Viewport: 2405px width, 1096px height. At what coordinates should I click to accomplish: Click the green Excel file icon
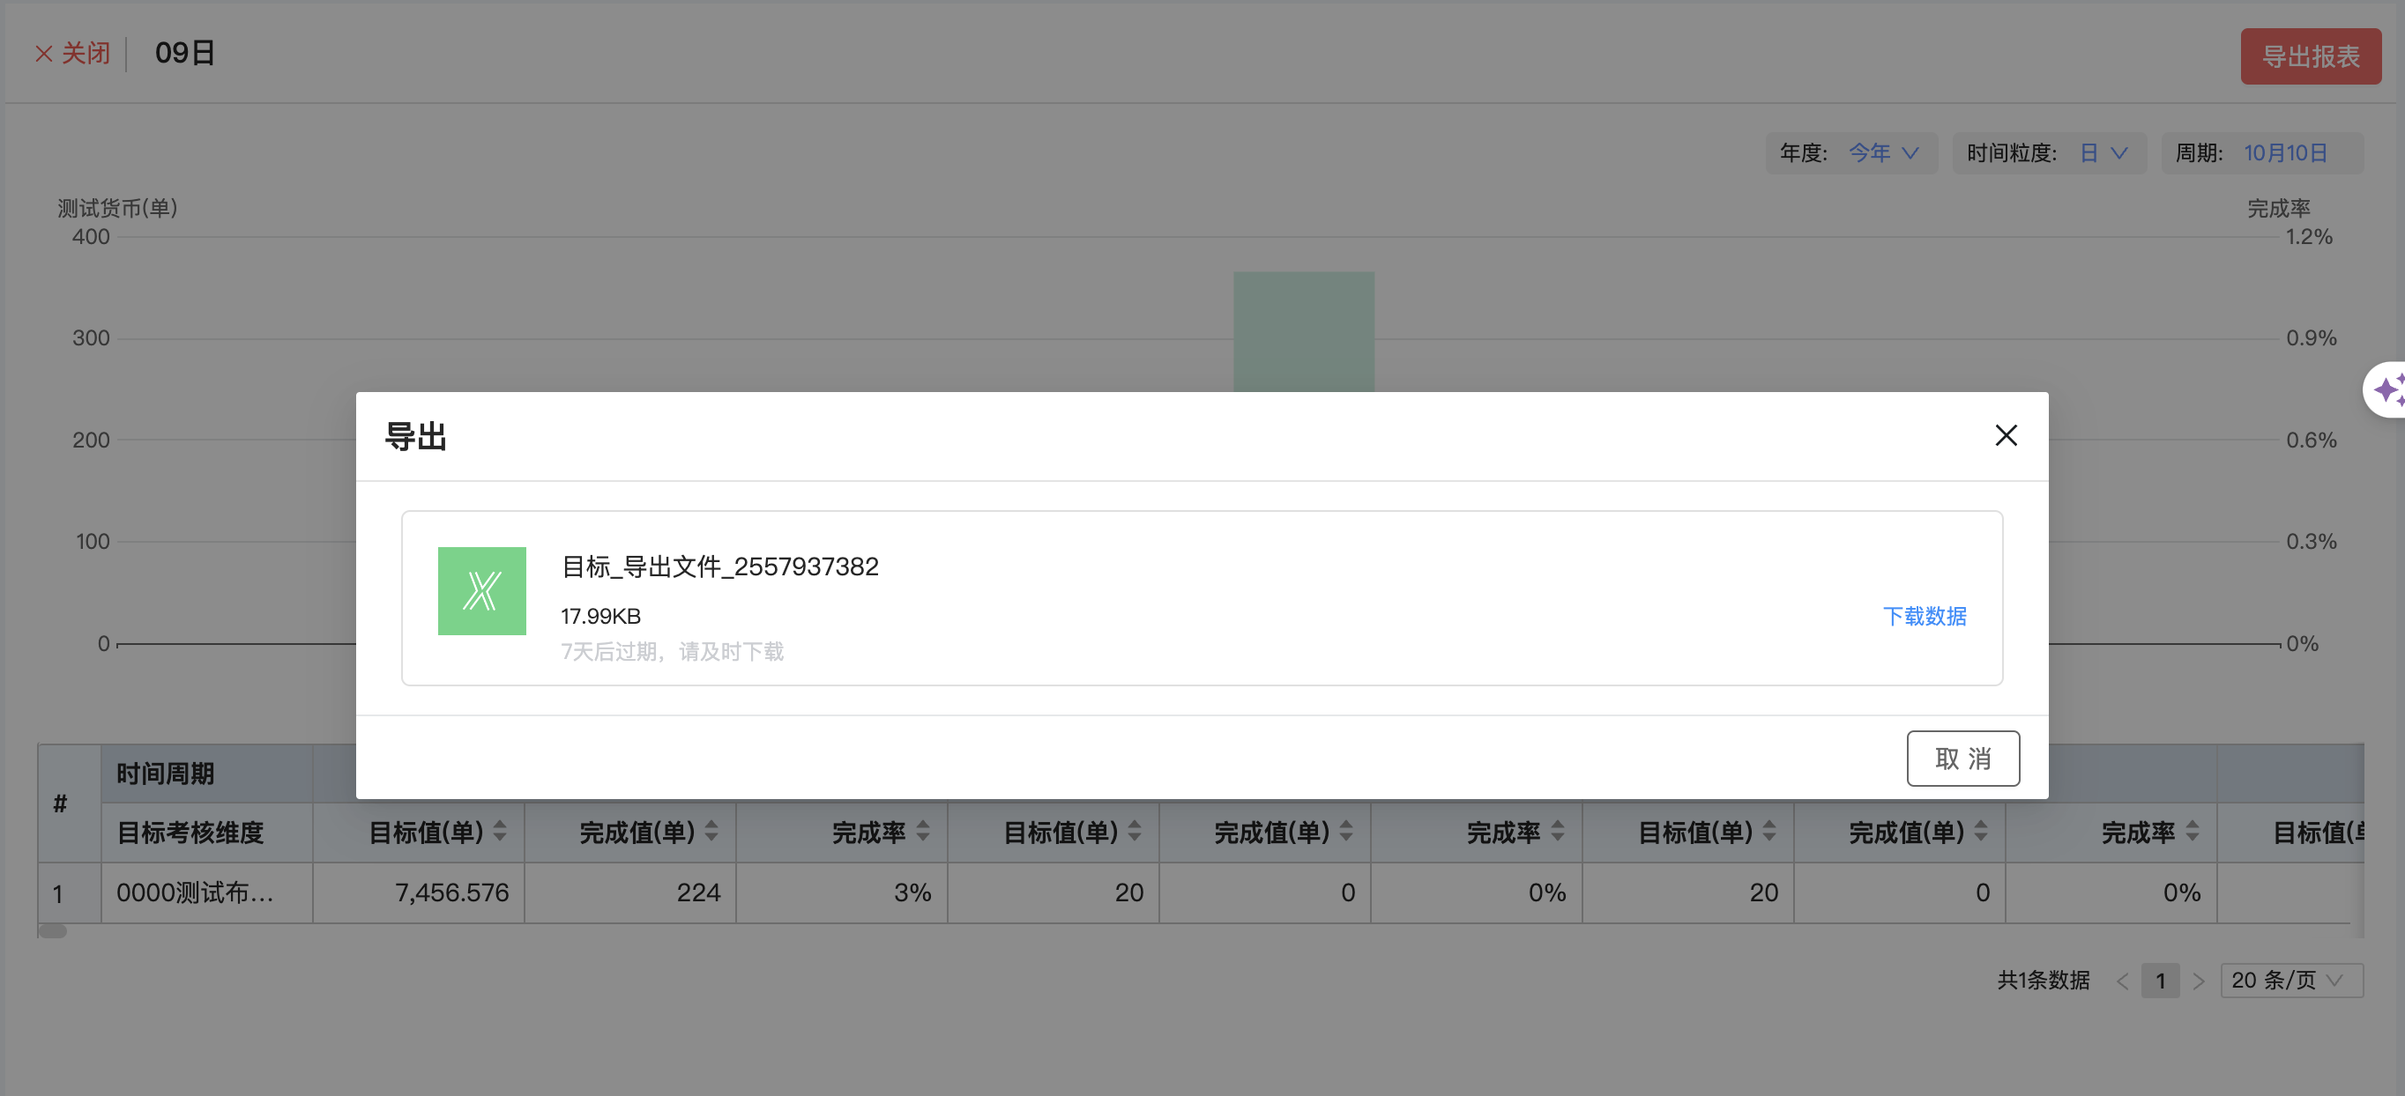point(481,590)
